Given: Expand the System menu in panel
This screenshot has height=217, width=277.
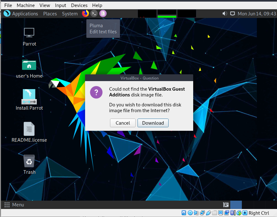Looking at the screenshot, I should (70, 13).
